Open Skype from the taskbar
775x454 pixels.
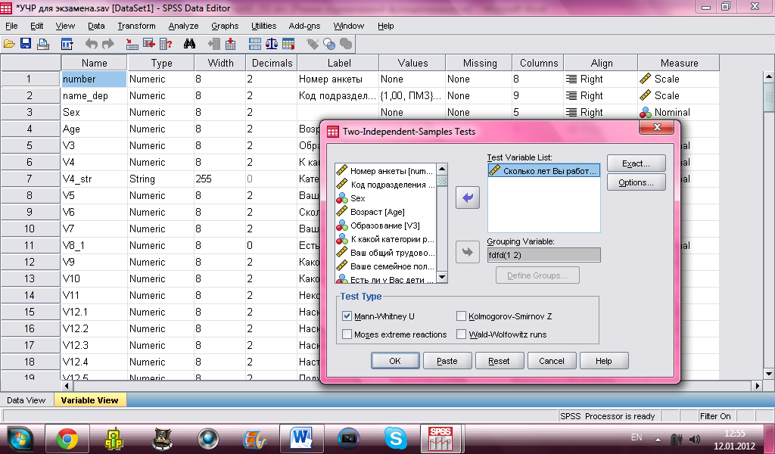coord(396,439)
